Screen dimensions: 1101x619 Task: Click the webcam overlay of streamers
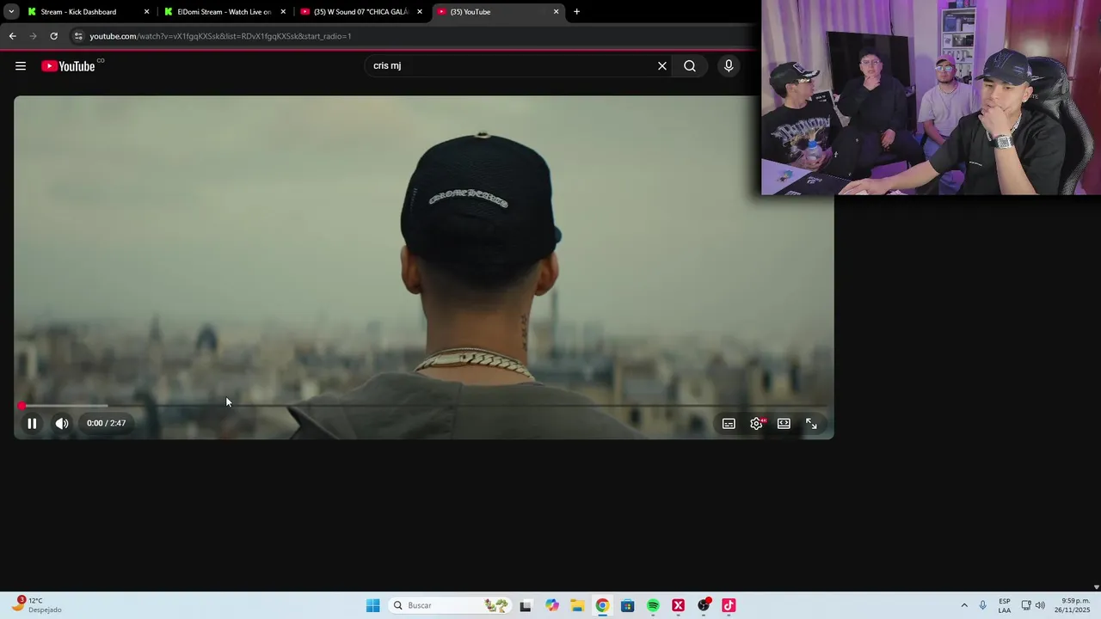(931, 97)
